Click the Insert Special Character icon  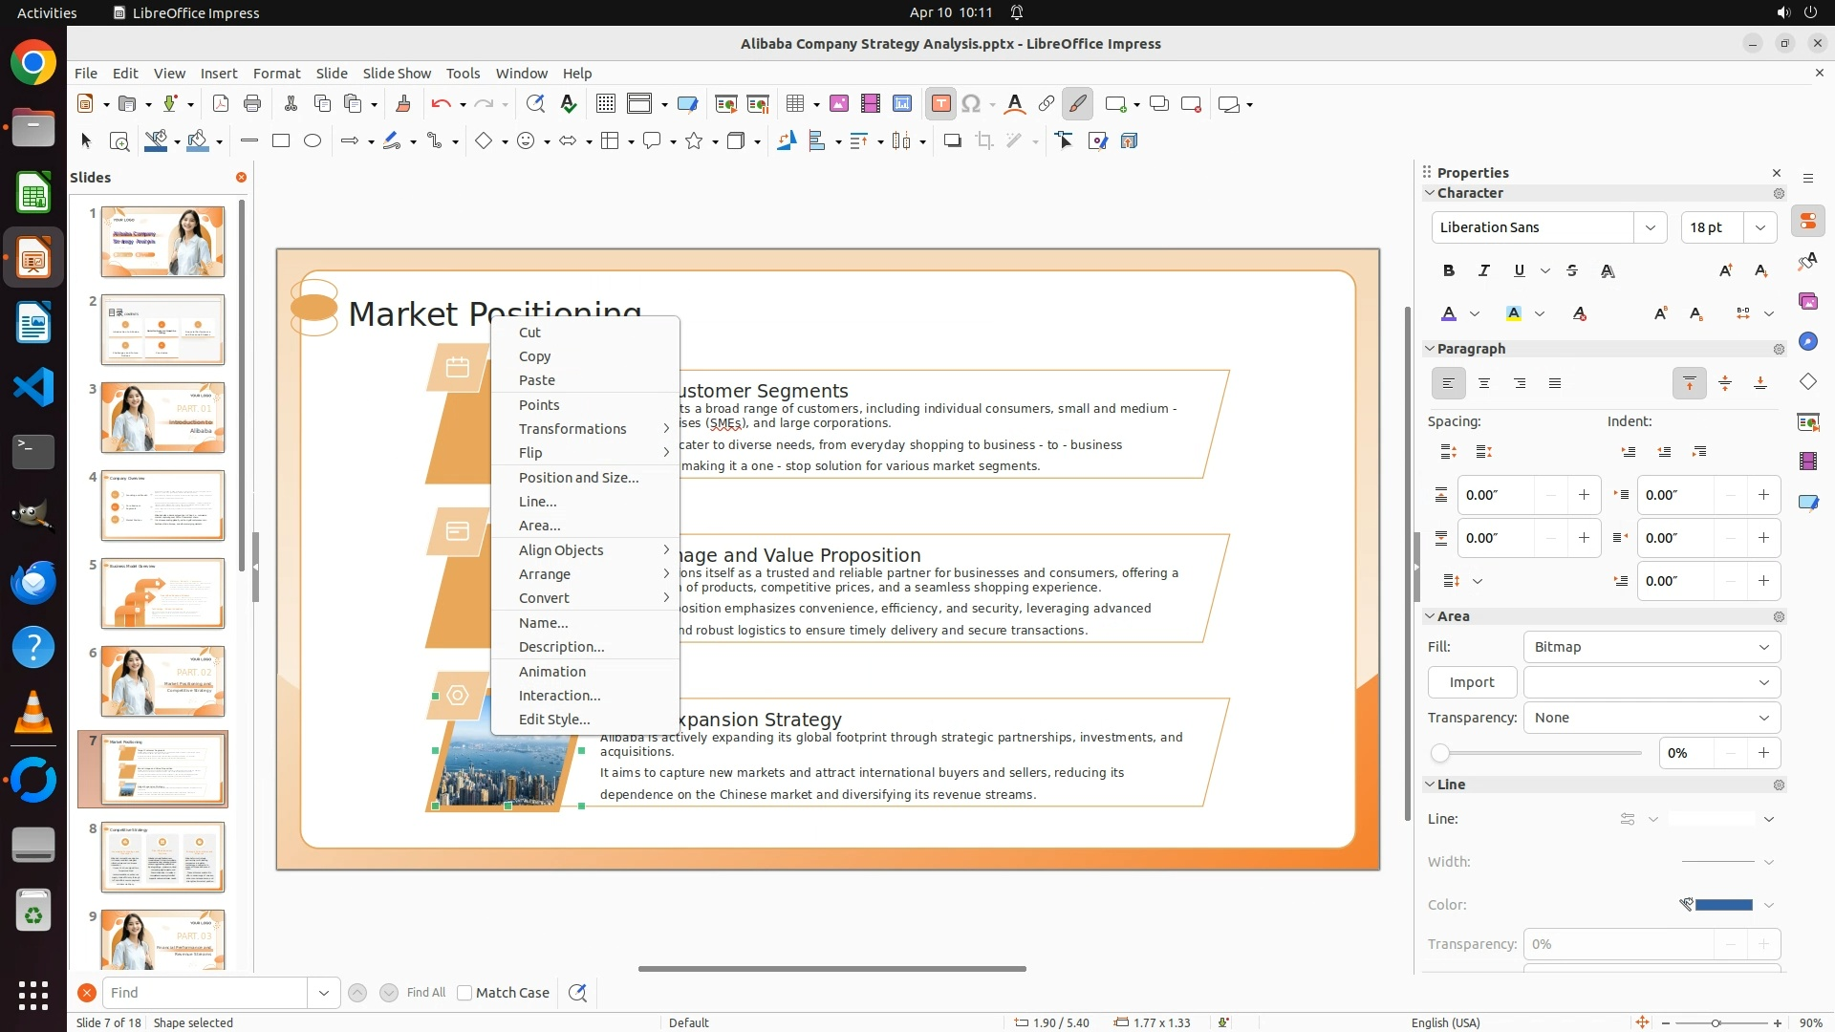pos(971,104)
